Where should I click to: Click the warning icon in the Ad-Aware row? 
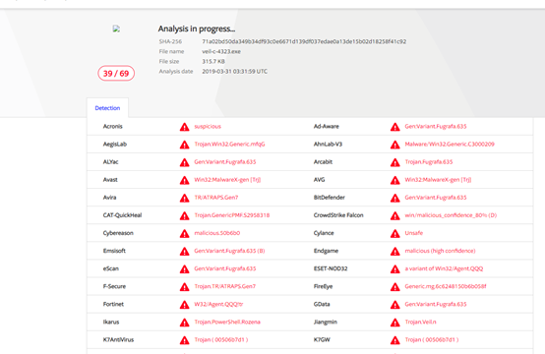point(395,127)
